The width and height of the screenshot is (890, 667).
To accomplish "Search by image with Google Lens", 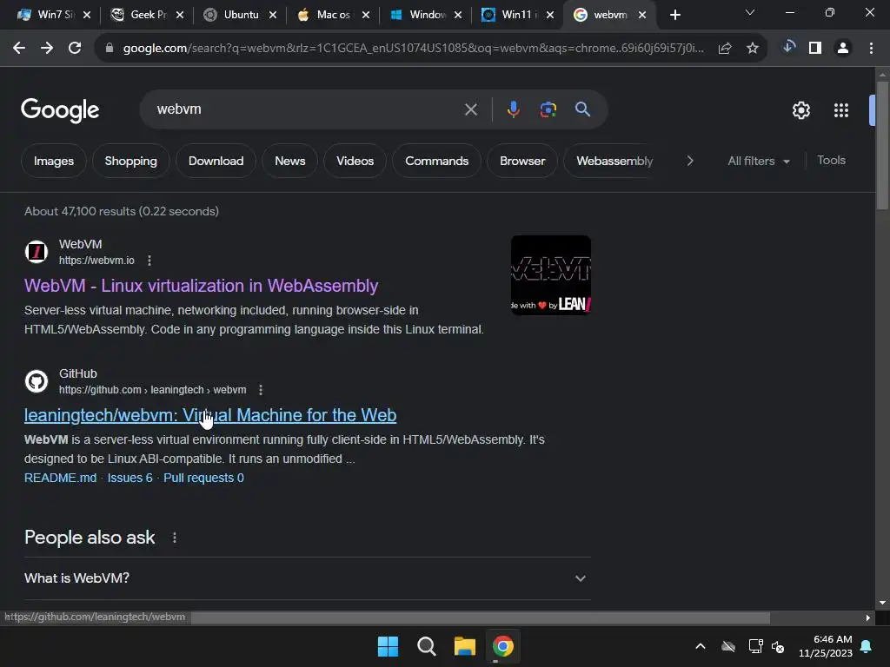I will tap(548, 109).
